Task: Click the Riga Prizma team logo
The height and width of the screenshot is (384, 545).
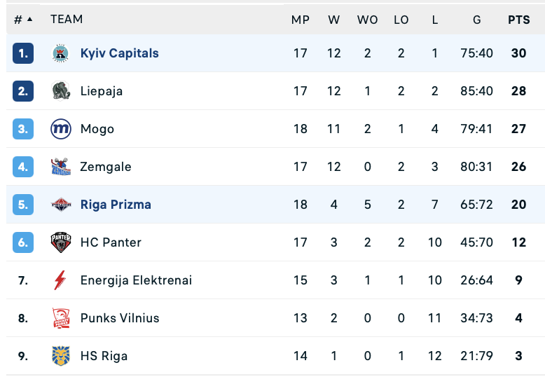Action: click(x=61, y=205)
